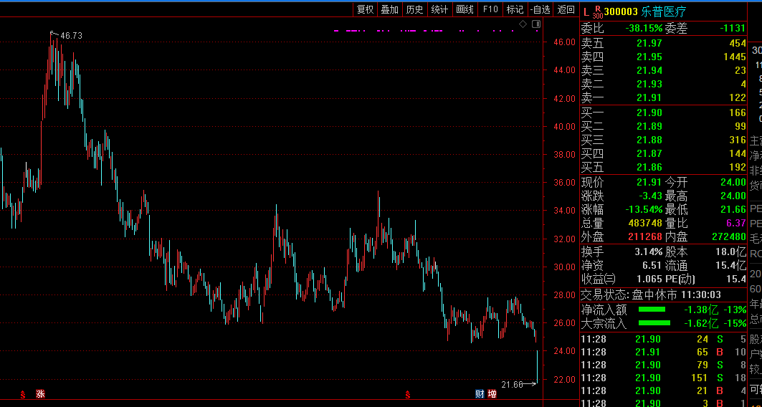Click 涨跌 value -3.43
The image size is (762, 407).
click(x=649, y=196)
